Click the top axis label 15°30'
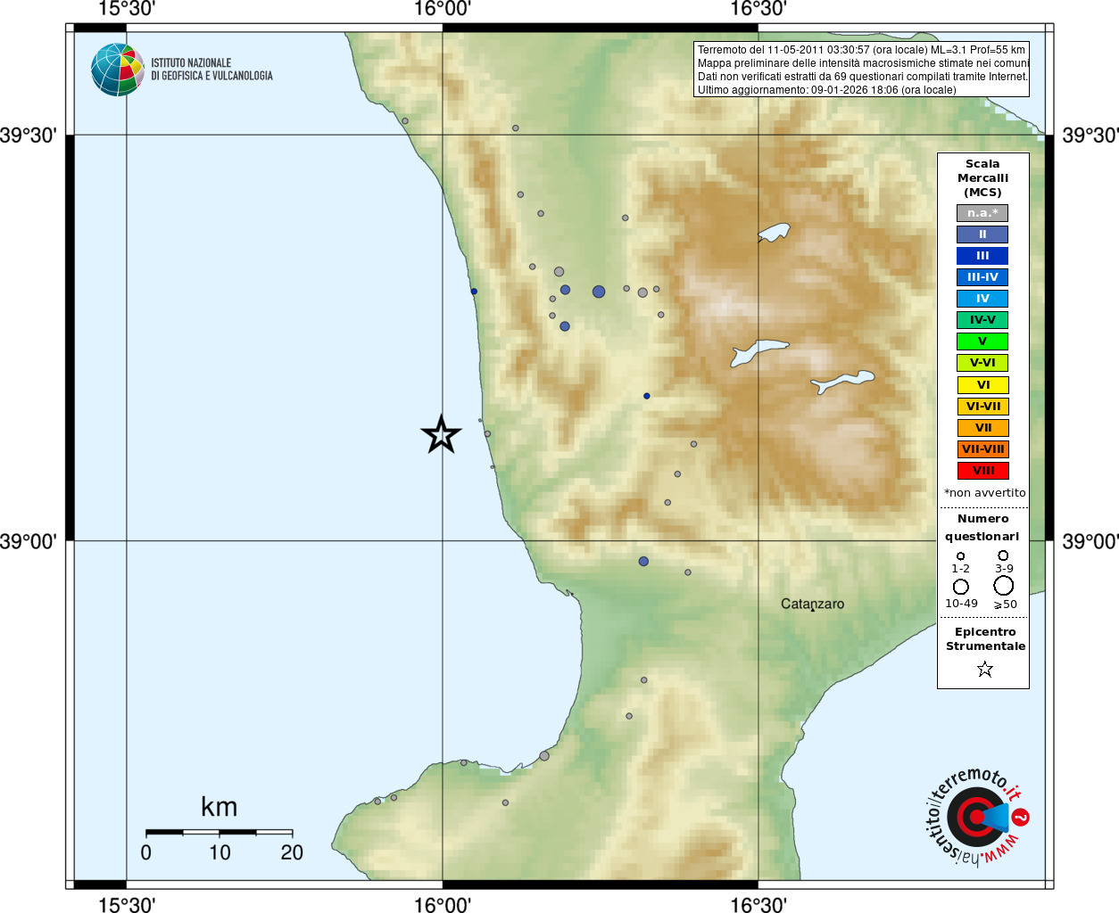This screenshot has width=1119, height=913. pyautogui.click(x=127, y=9)
